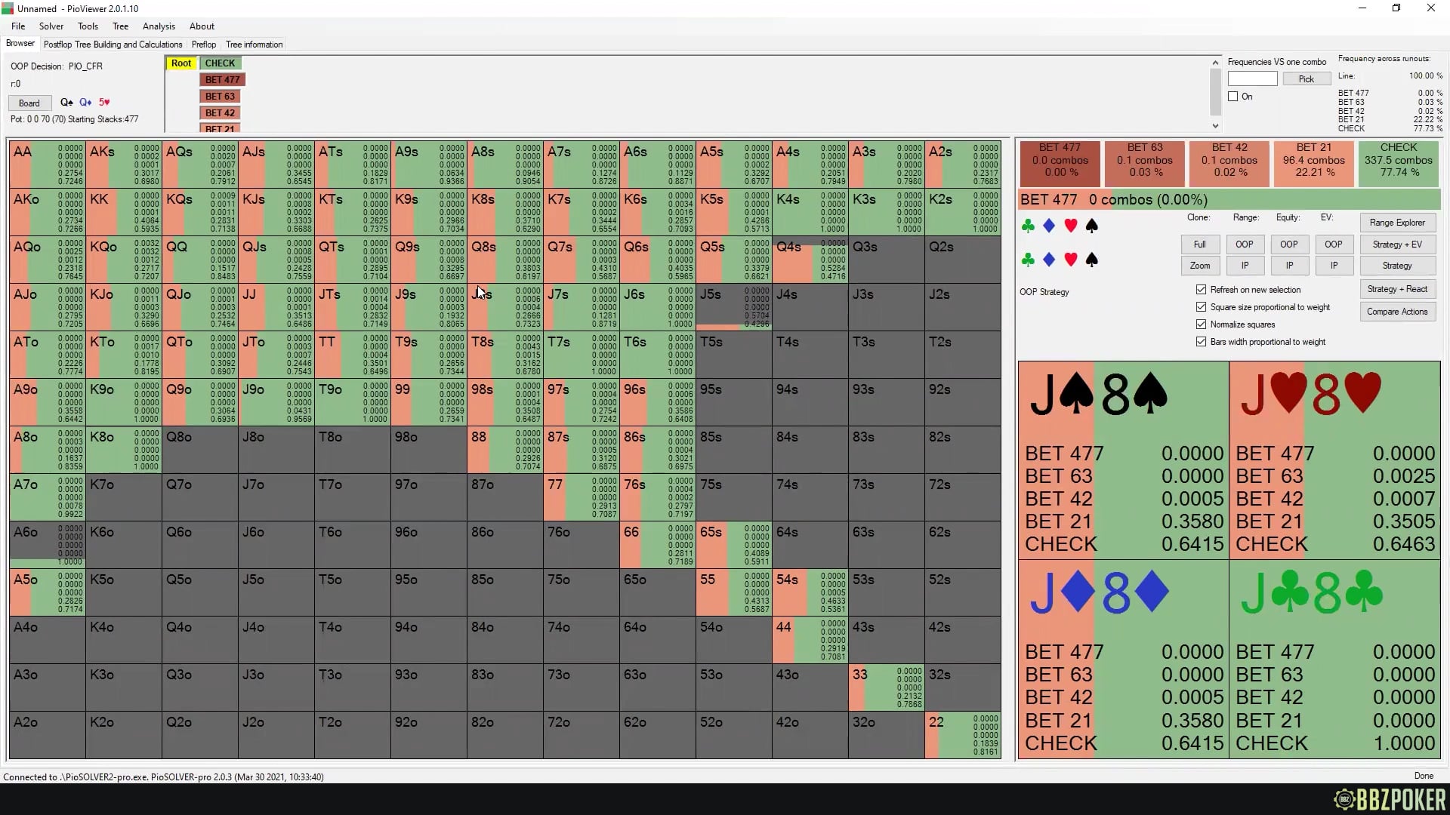The height and width of the screenshot is (815, 1450).
Task: Click the Range Explorer button
Action: point(1397,223)
